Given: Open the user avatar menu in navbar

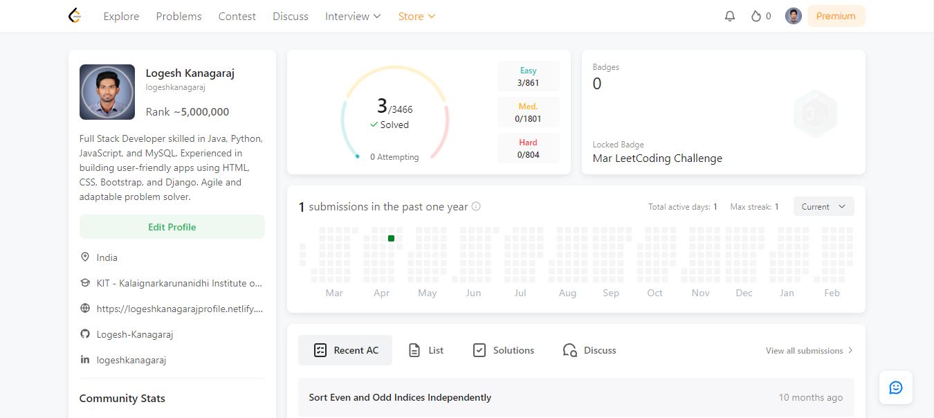Looking at the screenshot, I should (x=794, y=16).
